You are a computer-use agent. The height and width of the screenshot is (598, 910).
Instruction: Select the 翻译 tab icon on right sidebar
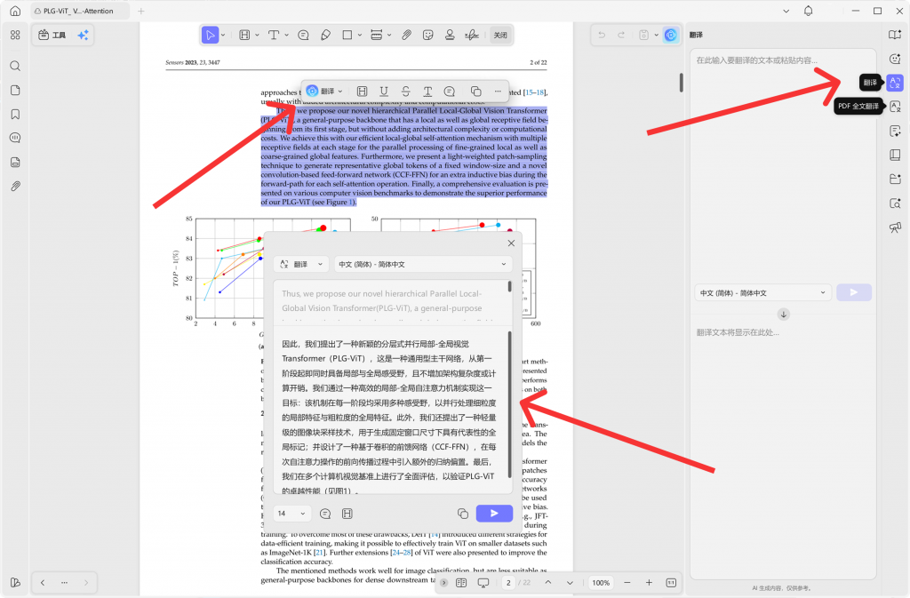[x=895, y=83]
